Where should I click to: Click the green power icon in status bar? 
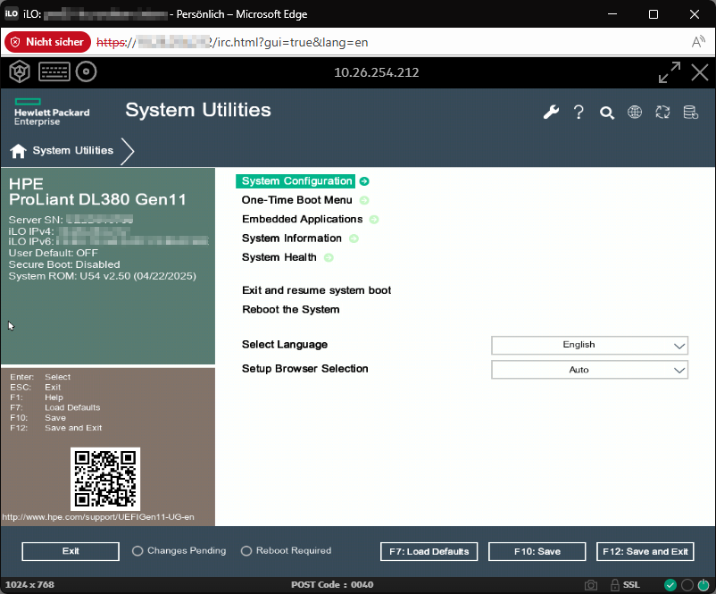704,585
